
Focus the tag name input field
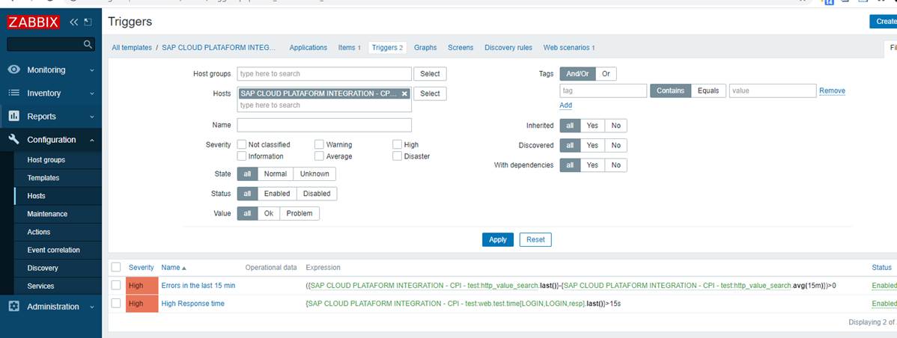click(x=603, y=90)
